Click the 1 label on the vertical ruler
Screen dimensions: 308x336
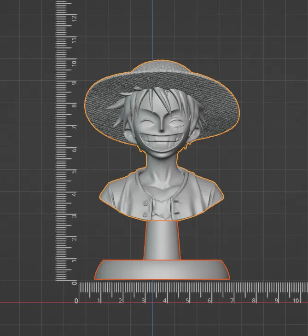pos(74,260)
